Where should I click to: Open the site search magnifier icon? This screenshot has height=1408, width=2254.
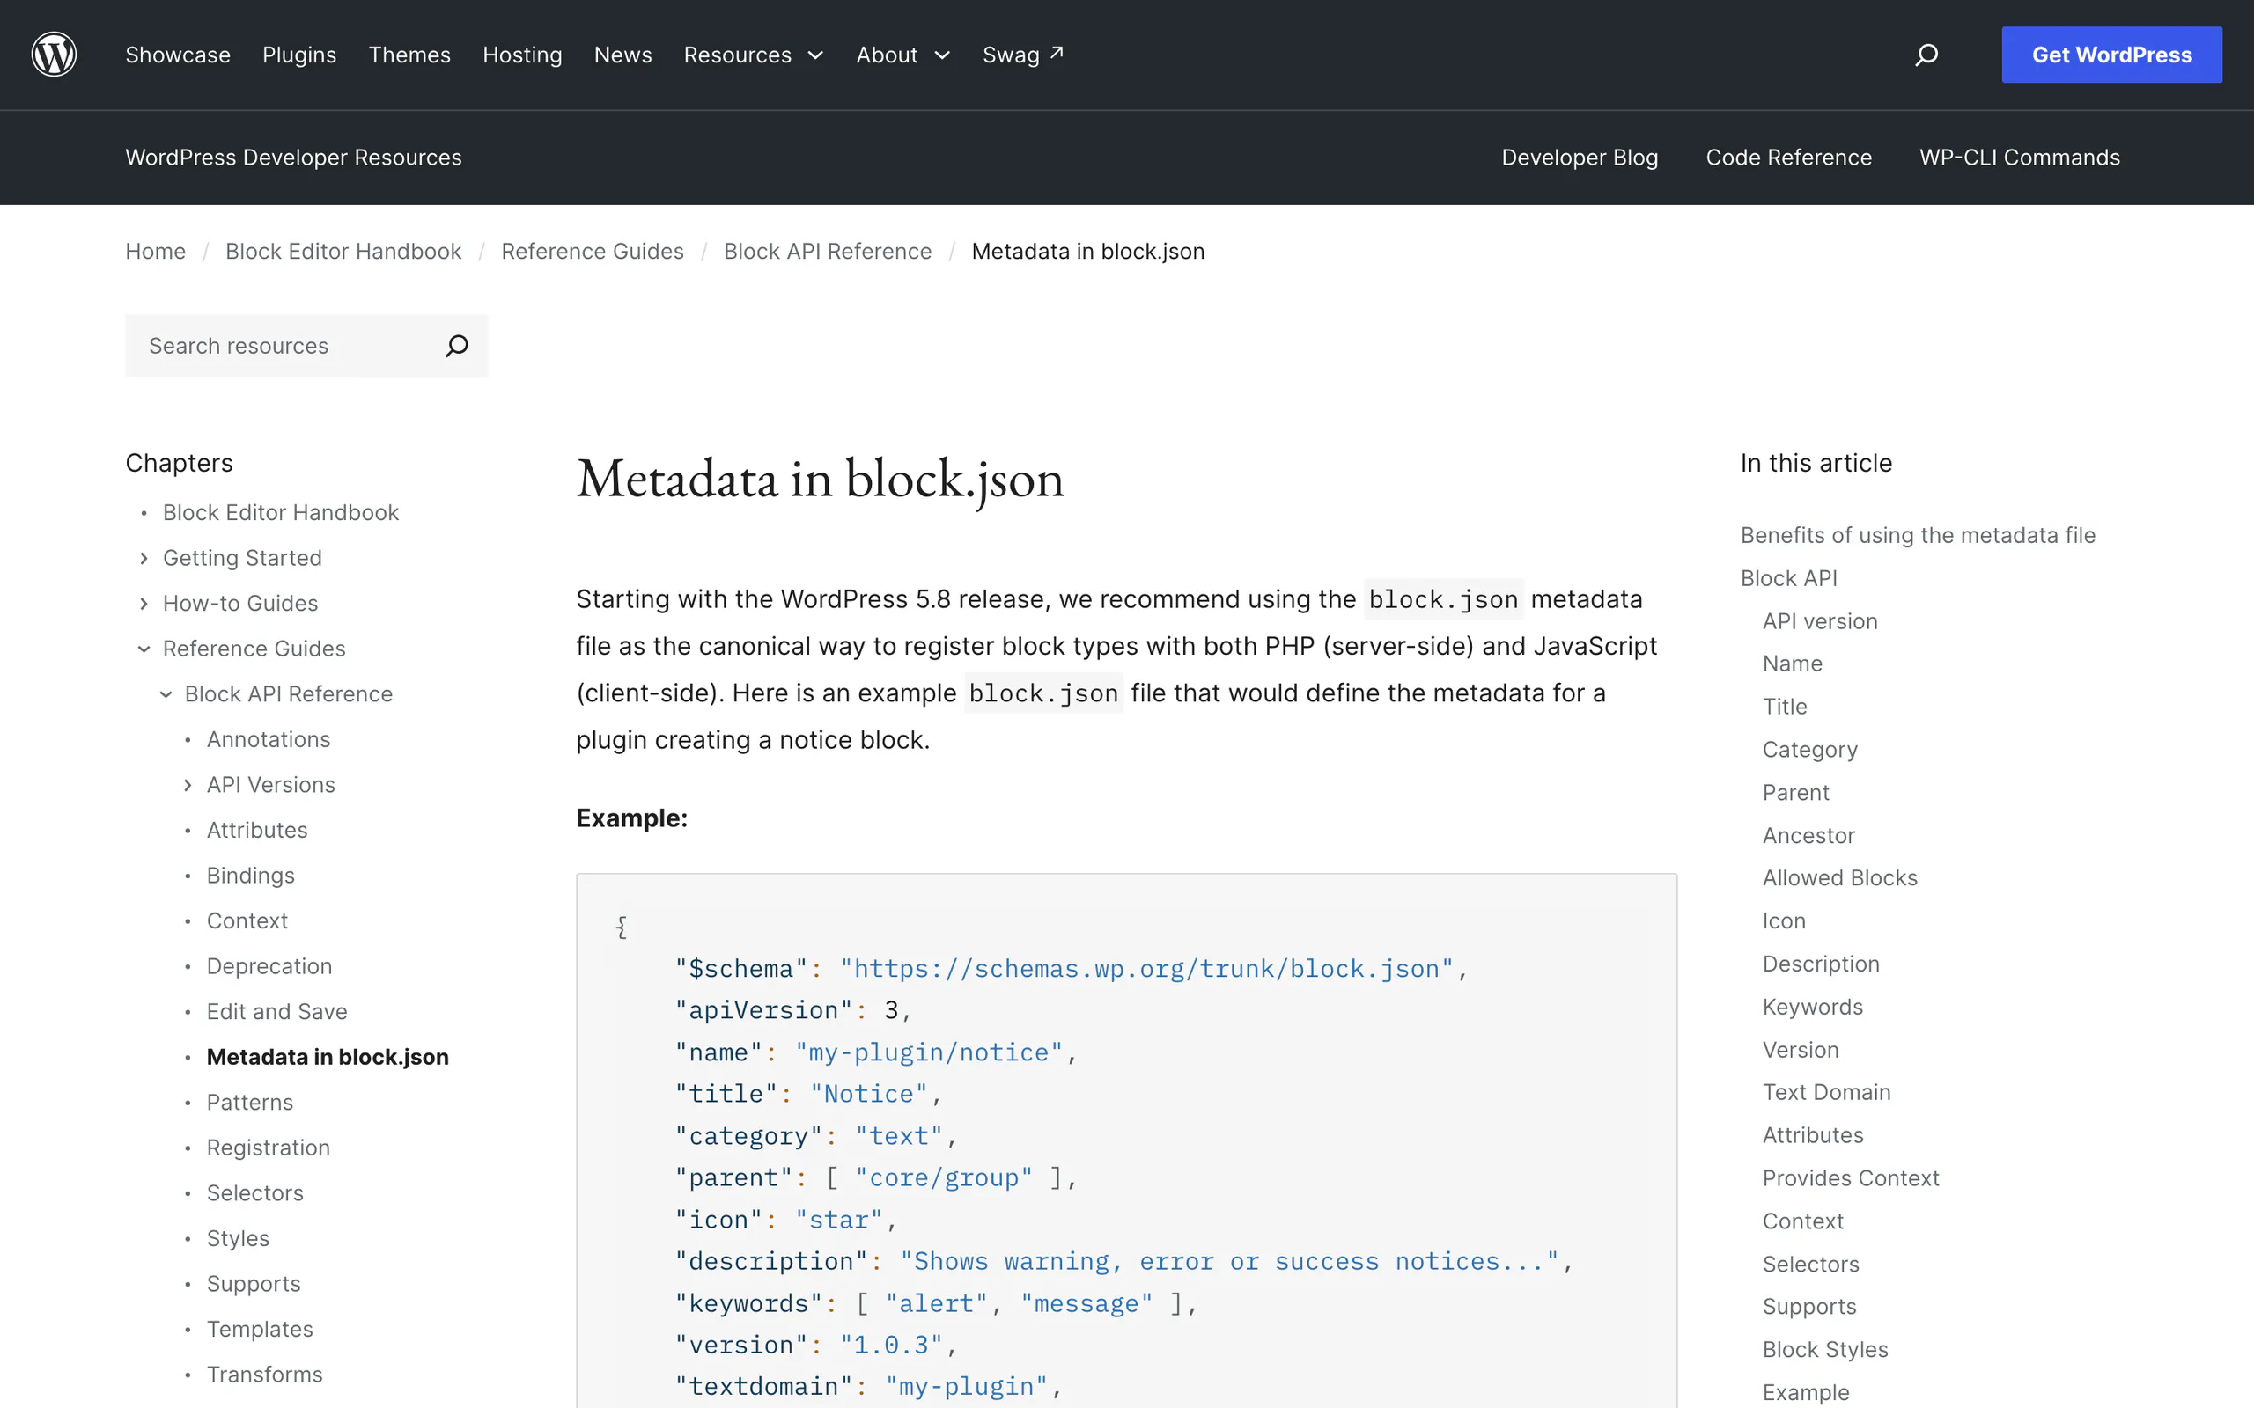[1926, 55]
